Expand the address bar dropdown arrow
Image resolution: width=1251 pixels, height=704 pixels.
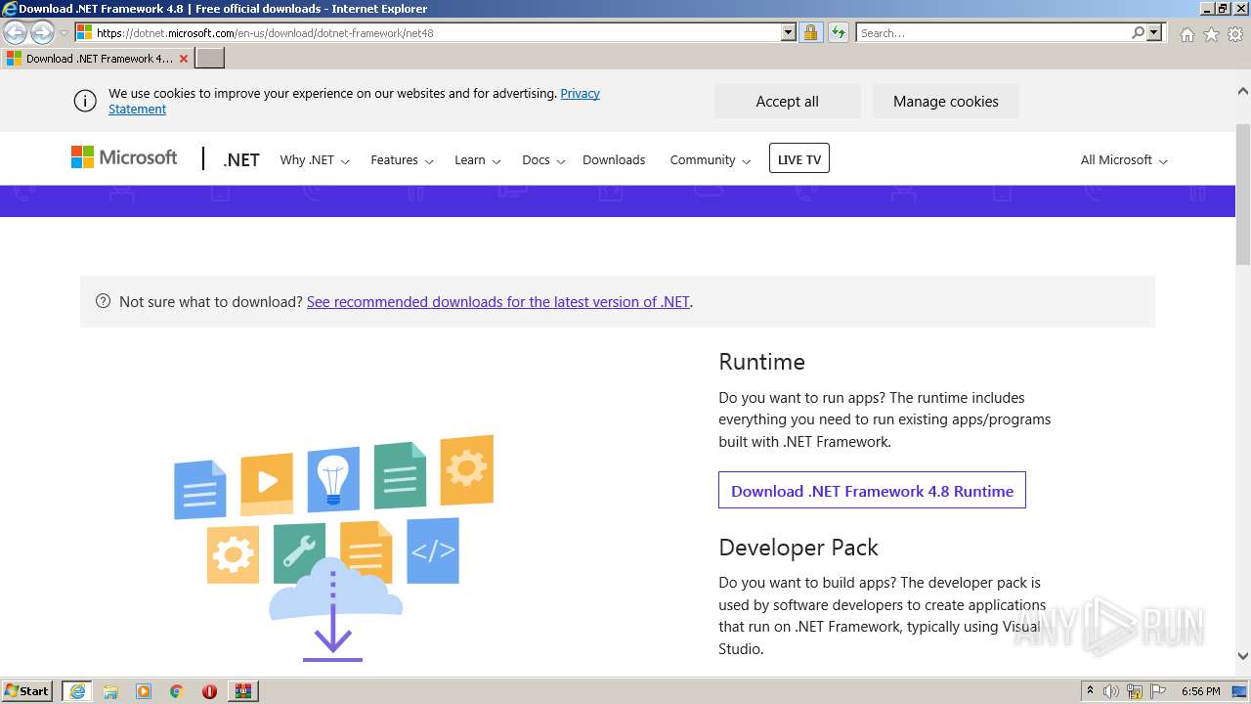[789, 33]
